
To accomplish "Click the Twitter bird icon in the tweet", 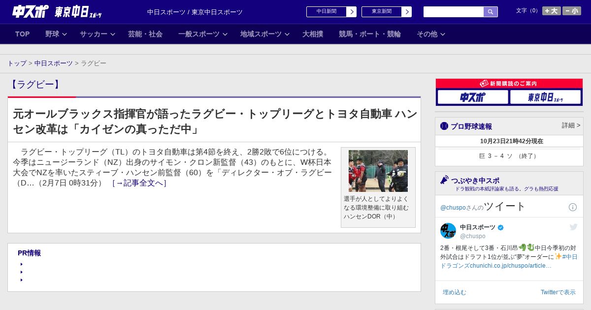I will click(x=573, y=227).
